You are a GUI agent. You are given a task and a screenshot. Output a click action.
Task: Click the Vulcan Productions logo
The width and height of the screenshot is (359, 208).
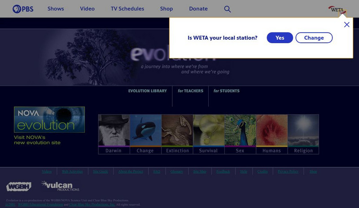(x=60, y=186)
